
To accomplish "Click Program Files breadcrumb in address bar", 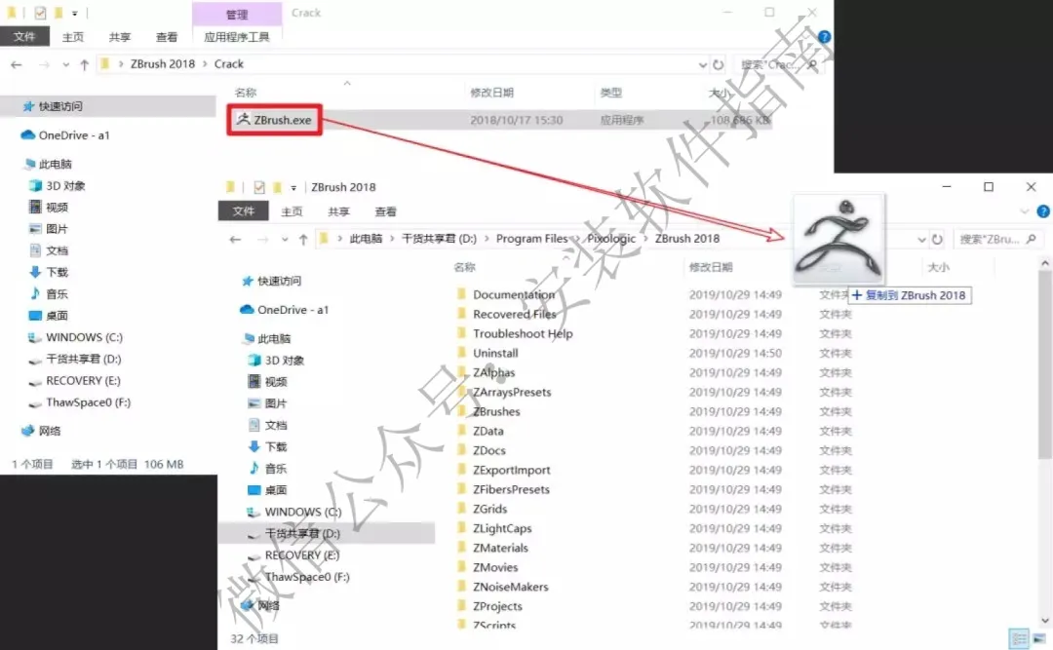I will tap(532, 239).
